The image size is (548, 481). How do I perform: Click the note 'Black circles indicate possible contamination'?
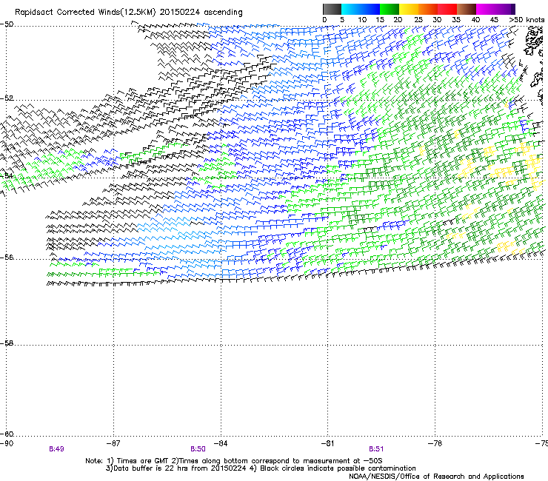click(x=338, y=468)
